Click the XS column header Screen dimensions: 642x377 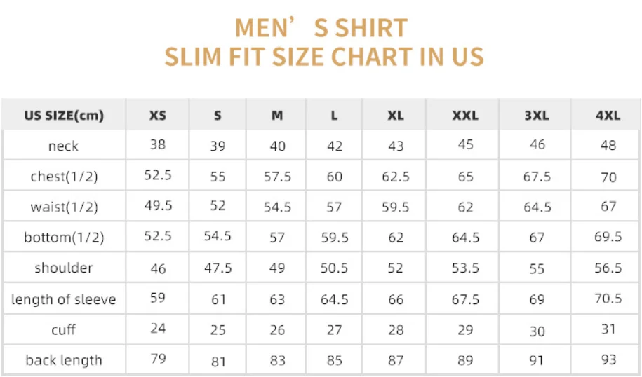pos(158,116)
